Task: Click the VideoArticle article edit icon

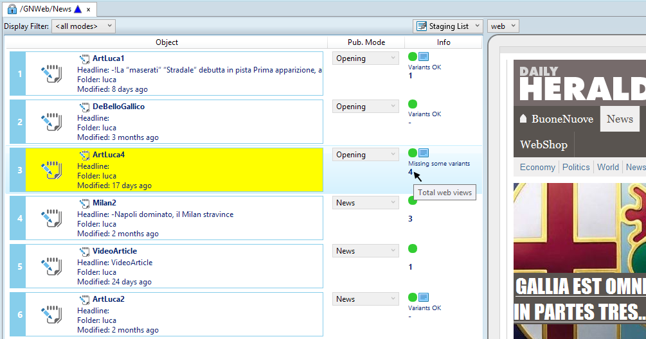Action: 51,266
